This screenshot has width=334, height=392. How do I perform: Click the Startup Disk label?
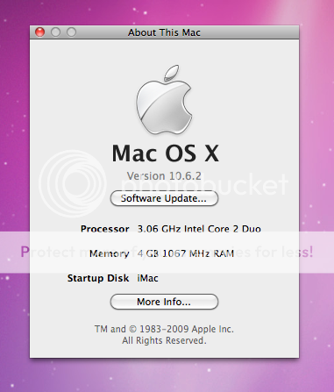click(x=98, y=278)
